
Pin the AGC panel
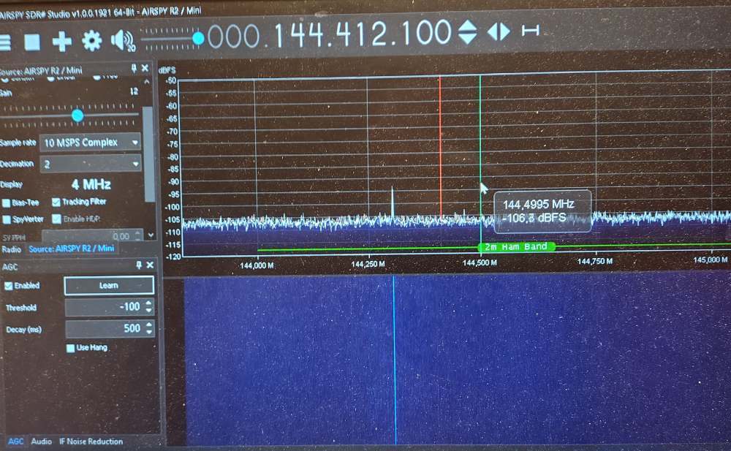pyautogui.click(x=137, y=265)
